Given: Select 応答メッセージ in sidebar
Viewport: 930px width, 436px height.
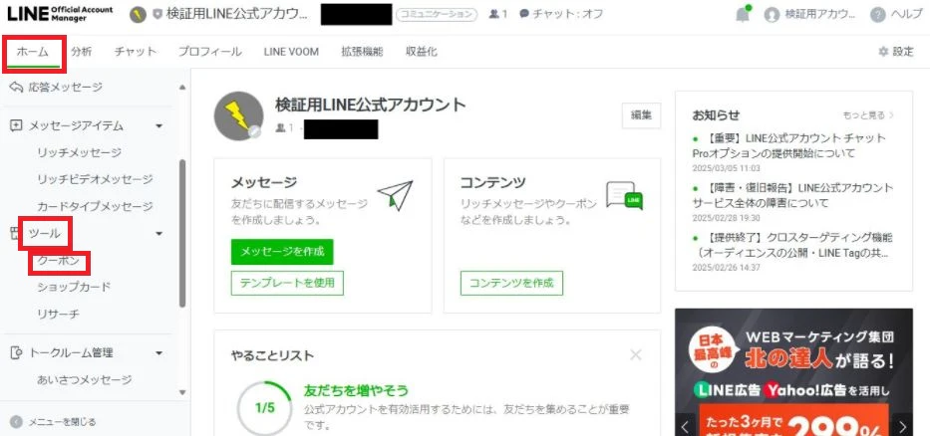Looking at the screenshot, I should point(65,87).
